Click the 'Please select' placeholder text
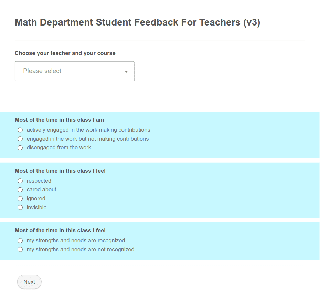Image resolution: width=320 pixels, height=299 pixels. tap(42, 71)
